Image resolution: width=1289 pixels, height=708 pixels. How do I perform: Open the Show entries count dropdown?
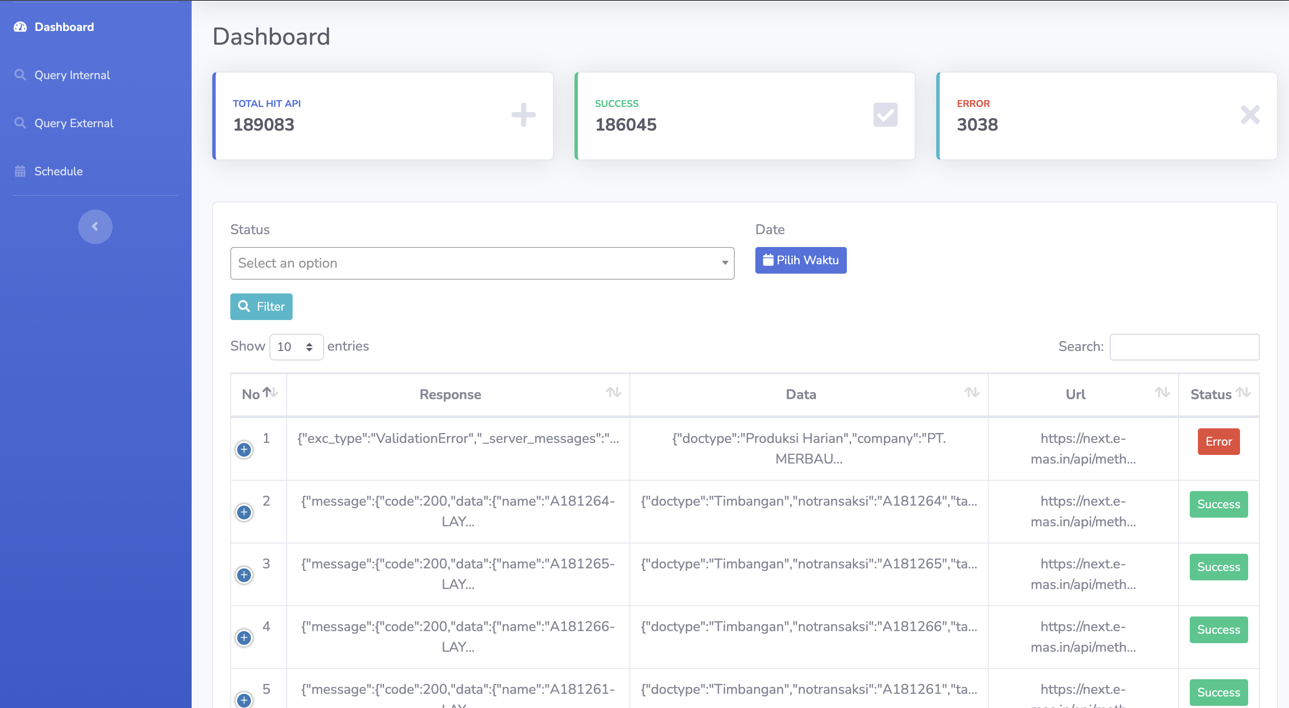click(296, 347)
